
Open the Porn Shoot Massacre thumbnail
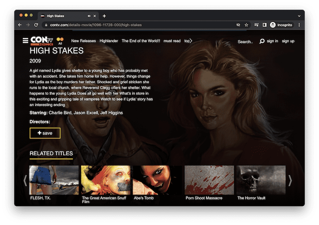point(209,180)
